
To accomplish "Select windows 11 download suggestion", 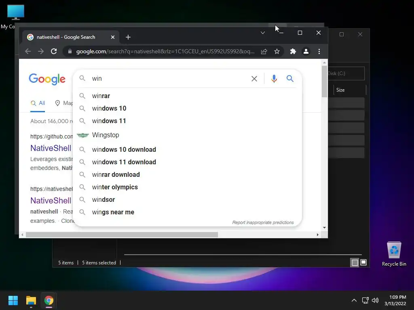I will click(x=188, y=162).
